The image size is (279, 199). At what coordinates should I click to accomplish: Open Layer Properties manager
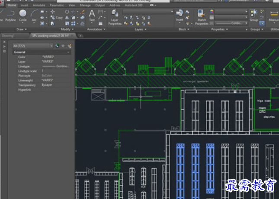point(115,17)
